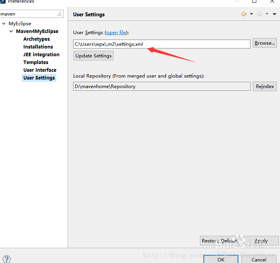The width and height of the screenshot is (280, 263).
Task: Open the JEE integration page
Action: click(41, 54)
